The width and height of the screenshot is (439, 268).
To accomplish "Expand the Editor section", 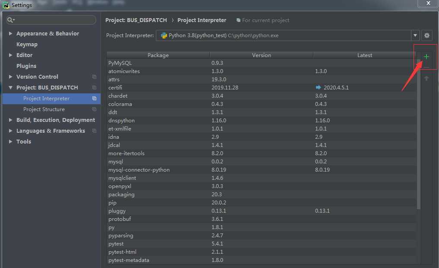I will [x=10, y=55].
